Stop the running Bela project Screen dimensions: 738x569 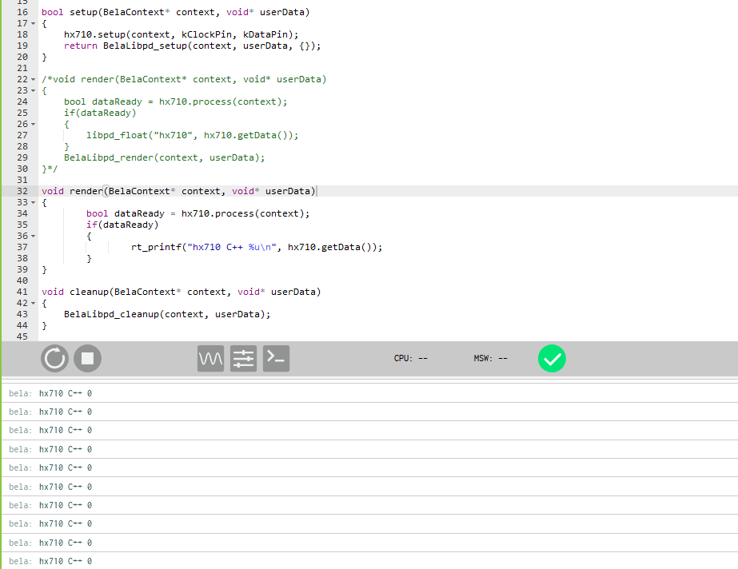pyautogui.click(x=87, y=359)
